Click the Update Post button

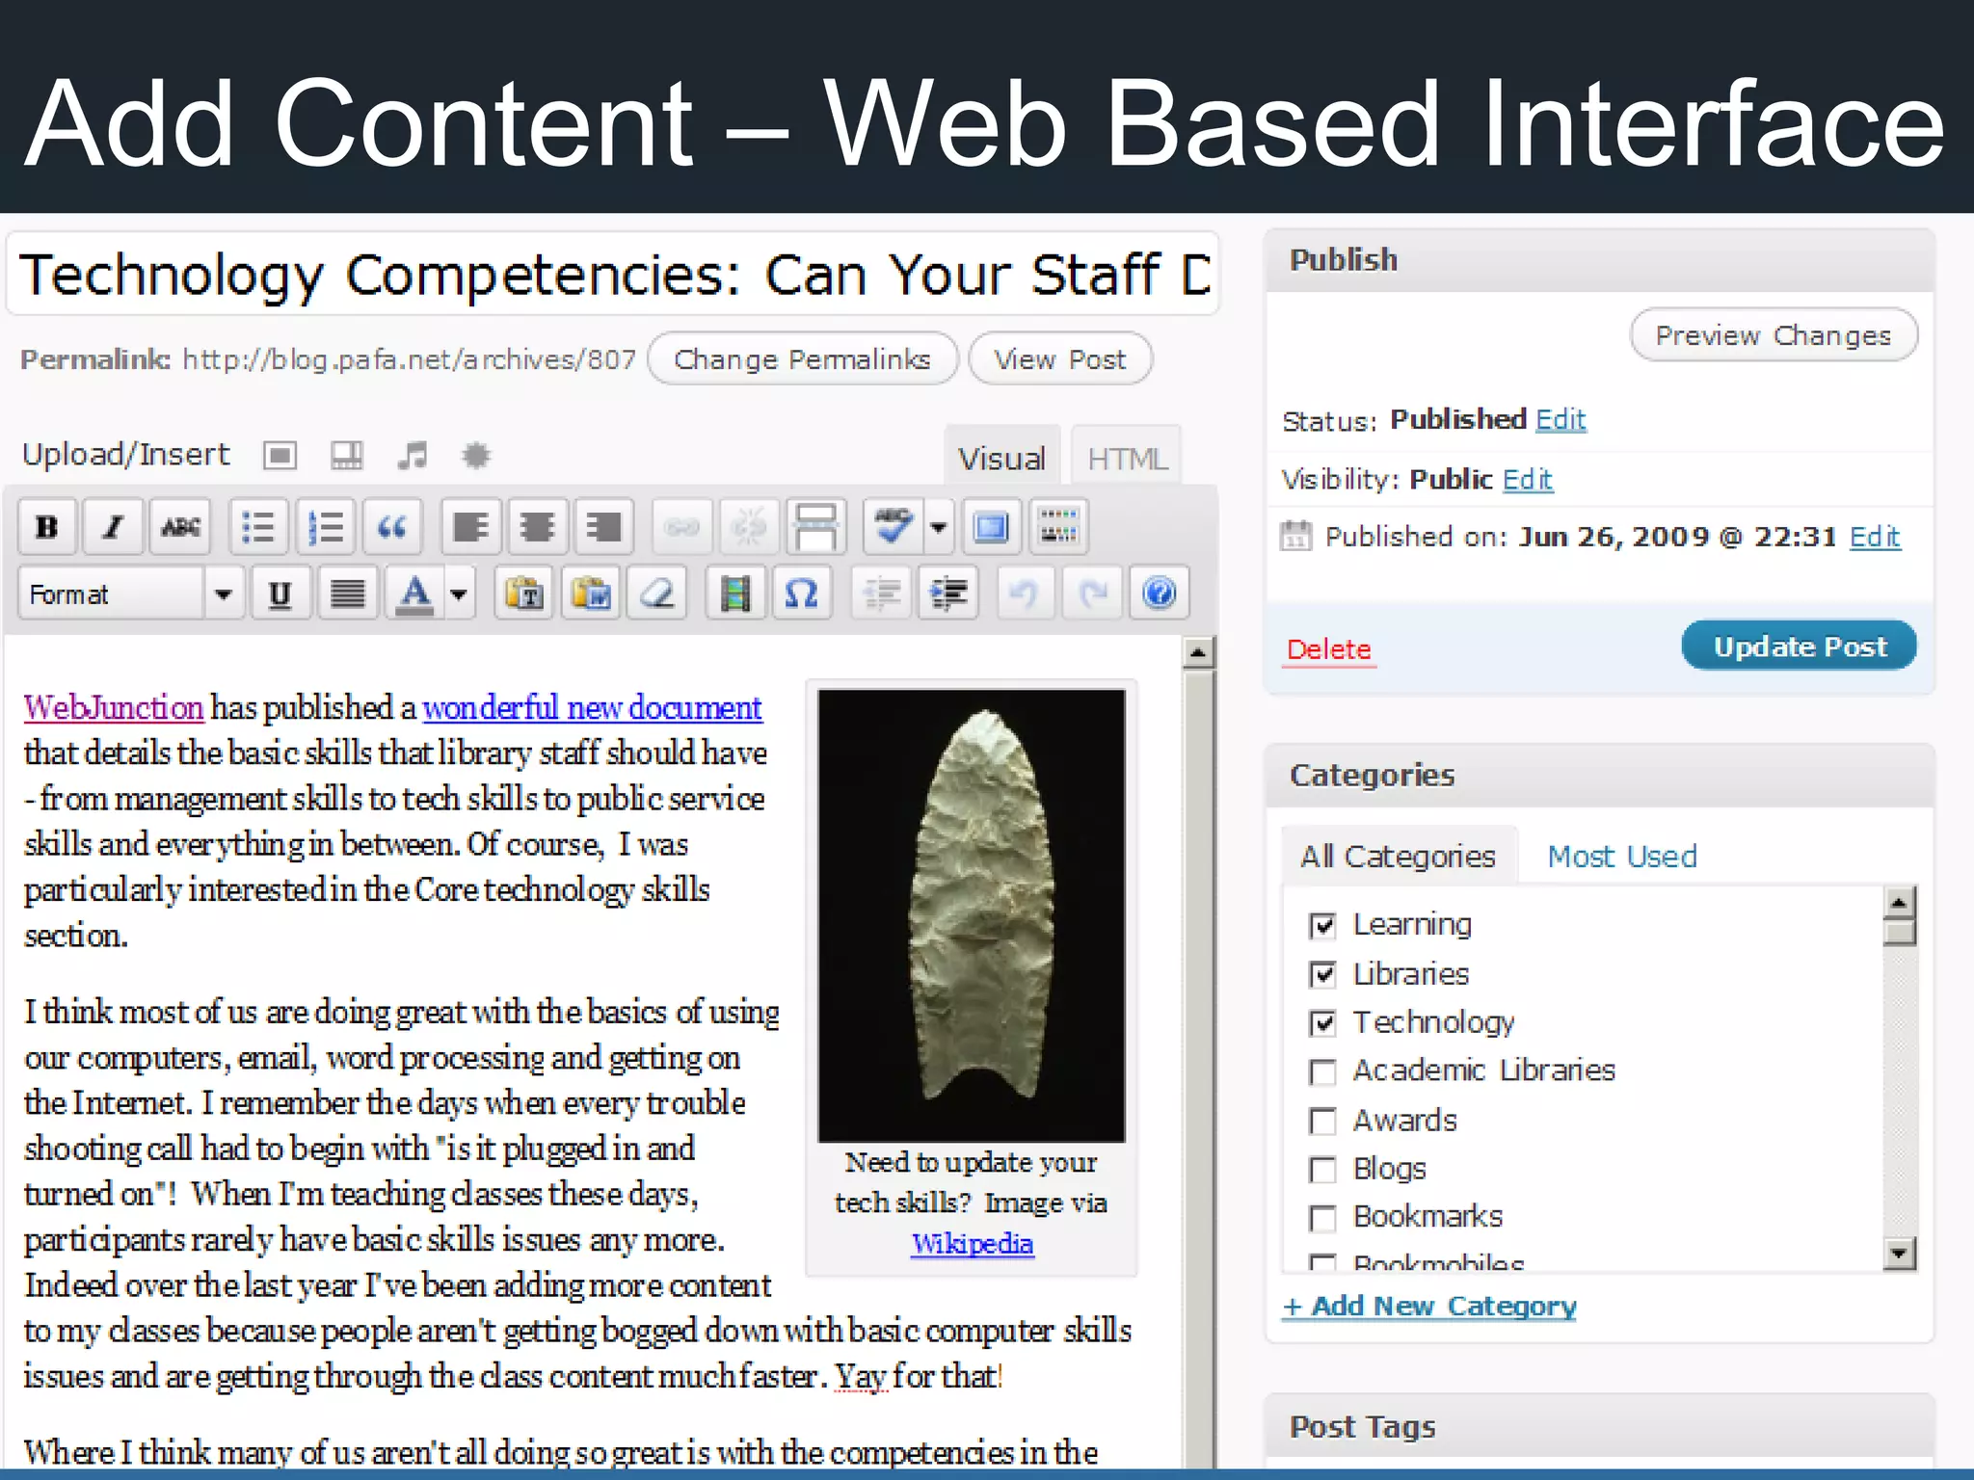(x=1800, y=647)
